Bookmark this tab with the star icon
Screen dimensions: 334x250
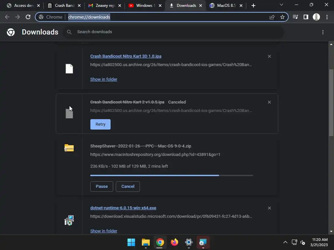pos(282,17)
